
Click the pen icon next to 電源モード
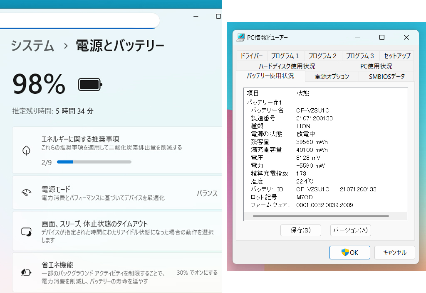26,193
